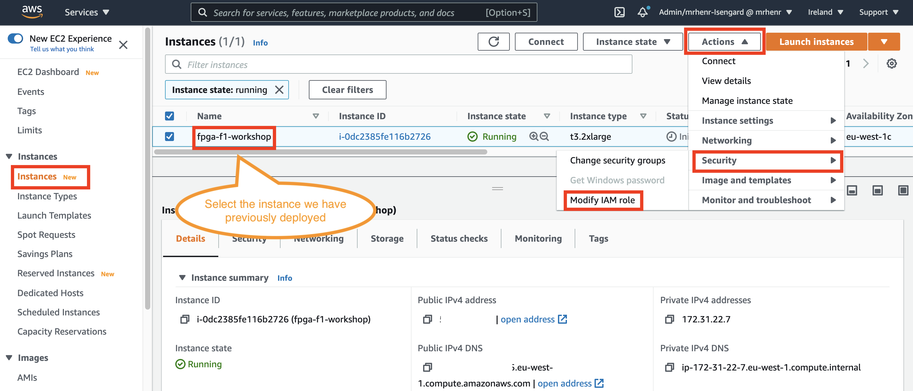Viewport: 913px width, 391px height.
Task: Sort by Name column arrow
Action: pos(316,116)
